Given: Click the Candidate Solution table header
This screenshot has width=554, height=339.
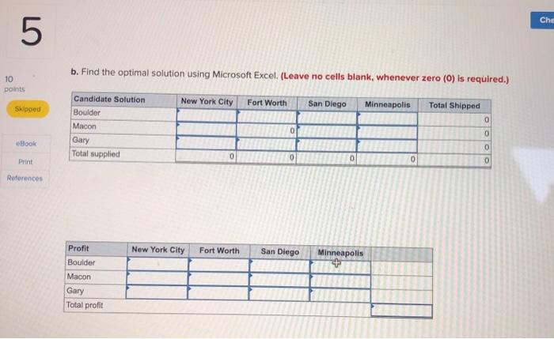Looking at the screenshot, I should (x=123, y=100).
